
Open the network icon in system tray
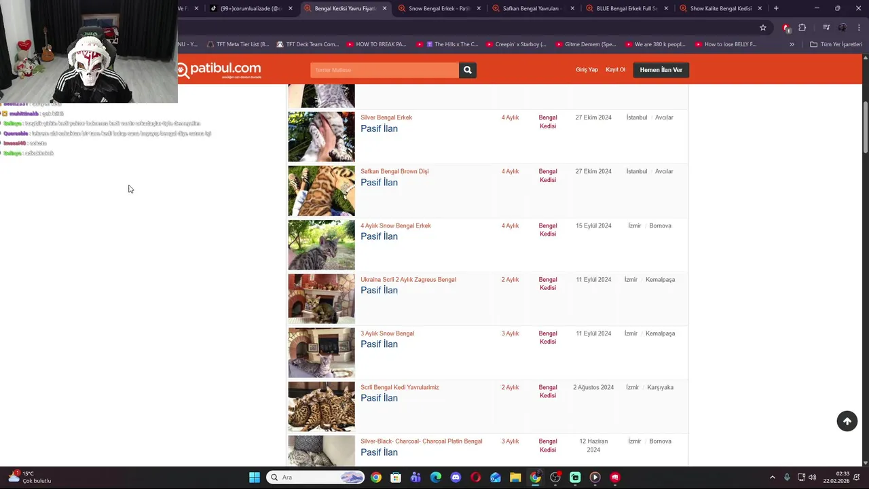(801, 477)
